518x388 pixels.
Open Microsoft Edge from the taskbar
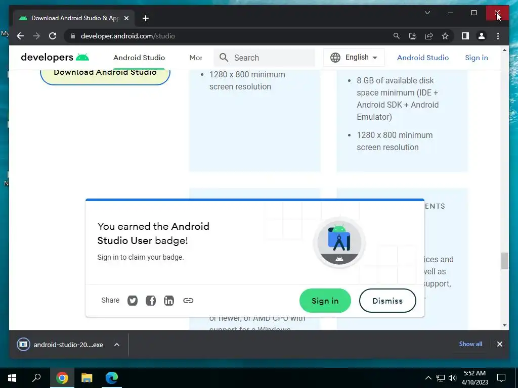click(x=111, y=378)
